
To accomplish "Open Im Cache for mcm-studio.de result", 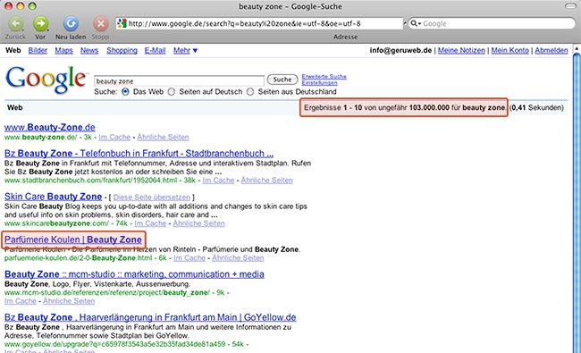I will (x=21, y=301).
